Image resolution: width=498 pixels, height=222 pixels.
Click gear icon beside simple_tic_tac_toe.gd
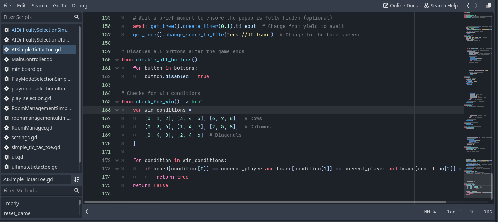[7, 147]
